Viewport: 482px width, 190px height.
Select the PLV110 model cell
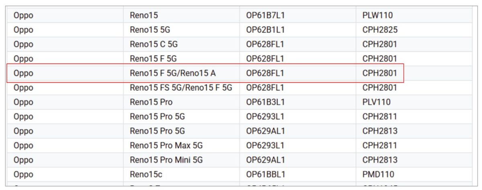[x=376, y=102]
